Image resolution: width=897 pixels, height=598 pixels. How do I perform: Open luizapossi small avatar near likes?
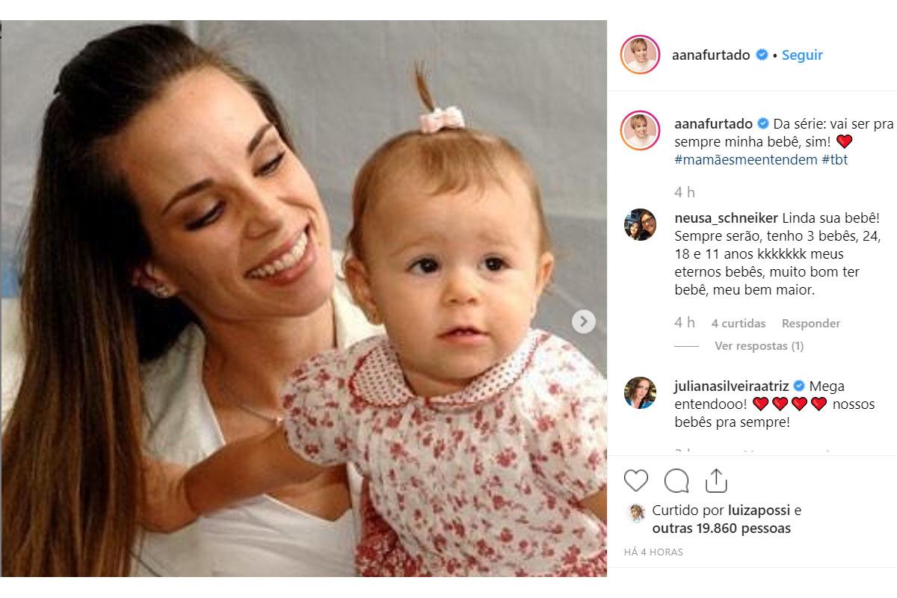tap(636, 512)
